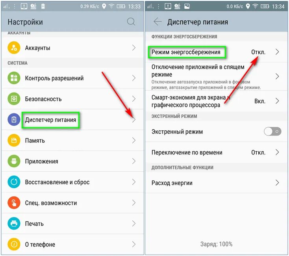
Task: Open Переключение по времени chevron
Action: click(277, 152)
